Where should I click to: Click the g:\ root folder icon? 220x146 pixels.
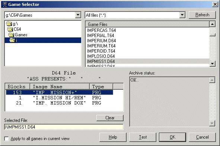[9, 24]
